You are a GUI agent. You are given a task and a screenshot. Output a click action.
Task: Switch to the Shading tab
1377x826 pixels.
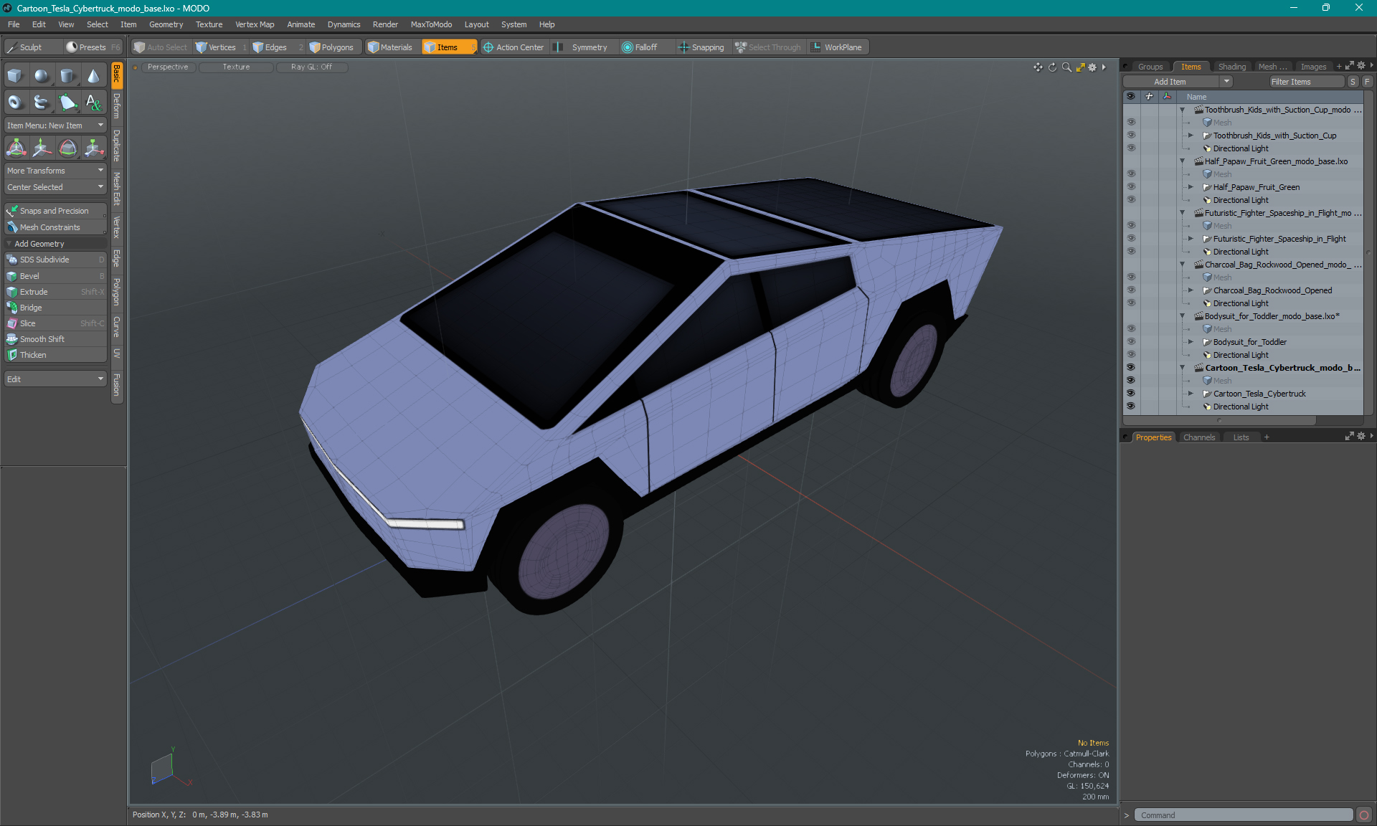[x=1231, y=67]
